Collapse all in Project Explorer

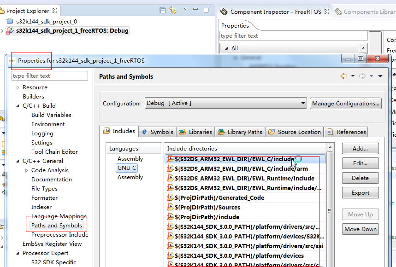click(x=163, y=10)
